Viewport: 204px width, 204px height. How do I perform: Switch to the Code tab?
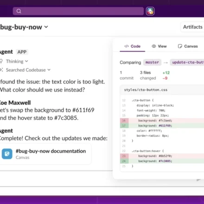(x=133, y=46)
